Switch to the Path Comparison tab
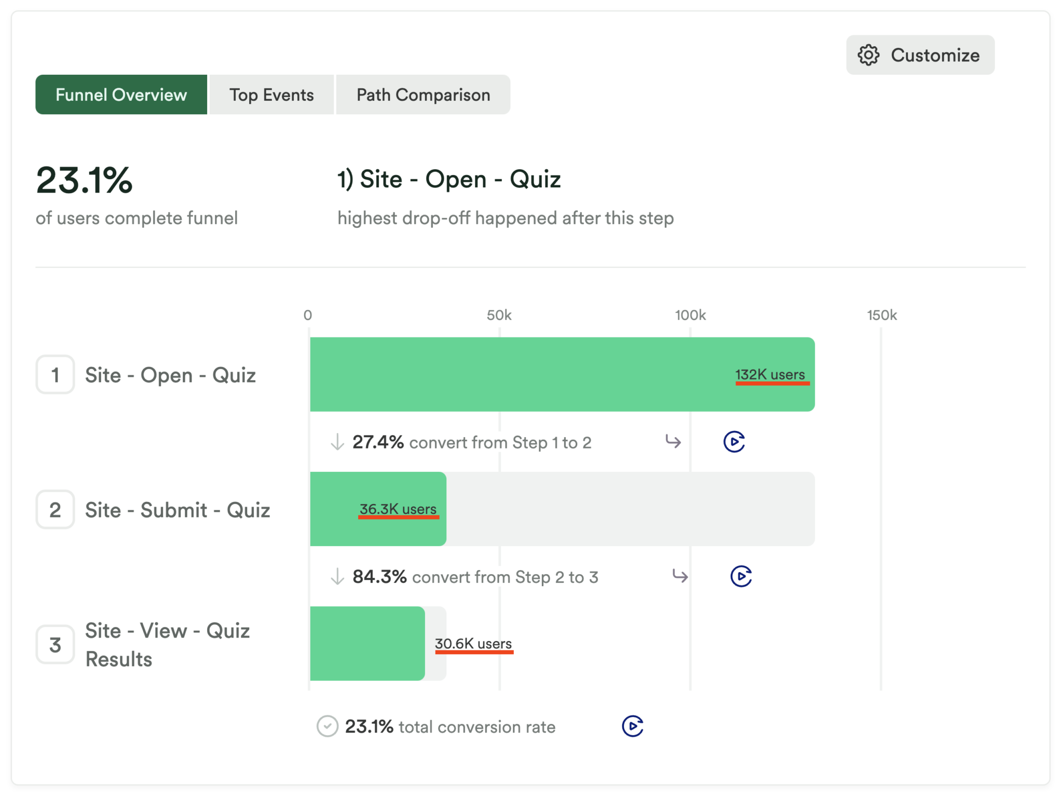The image size is (1063, 800). (x=423, y=94)
